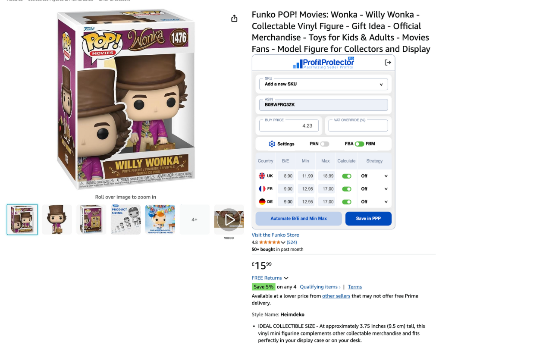Click the France flag icon in the FR row
This screenshot has height=345, width=552.
pos(262,189)
